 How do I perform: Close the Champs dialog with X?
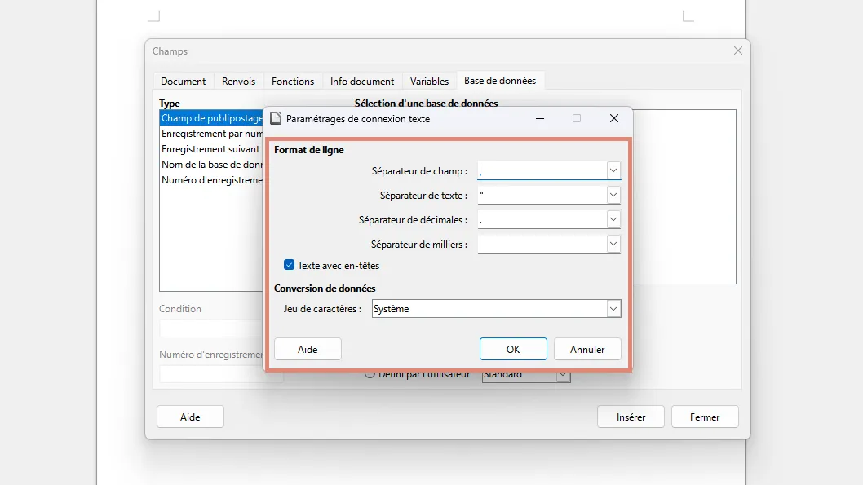[738, 51]
